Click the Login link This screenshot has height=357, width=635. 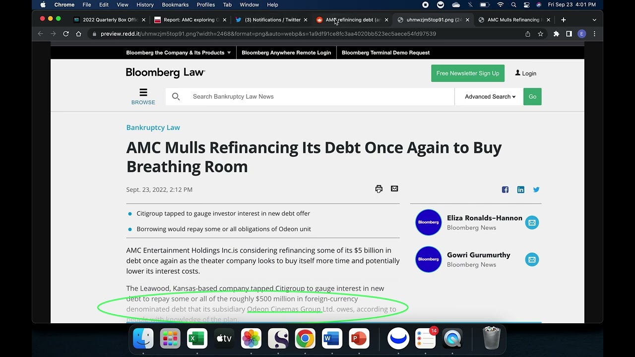pos(525,73)
